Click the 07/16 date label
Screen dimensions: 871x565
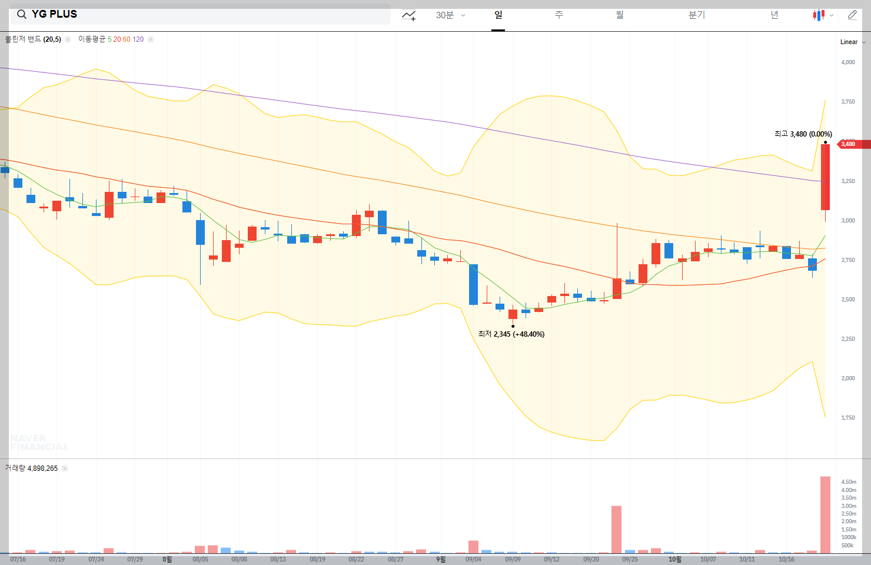point(18,559)
